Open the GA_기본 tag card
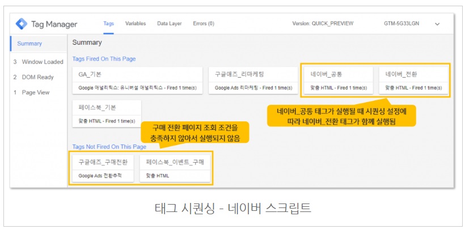The width and height of the screenshot is (465, 229). tap(137, 80)
